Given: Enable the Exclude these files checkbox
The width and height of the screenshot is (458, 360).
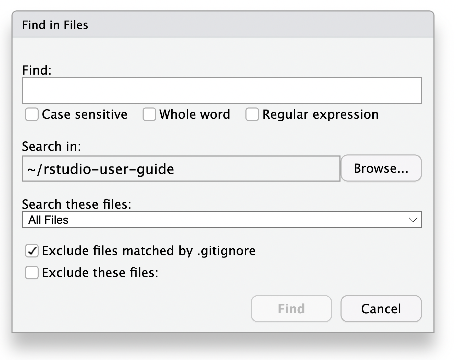Looking at the screenshot, I should (32, 273).
